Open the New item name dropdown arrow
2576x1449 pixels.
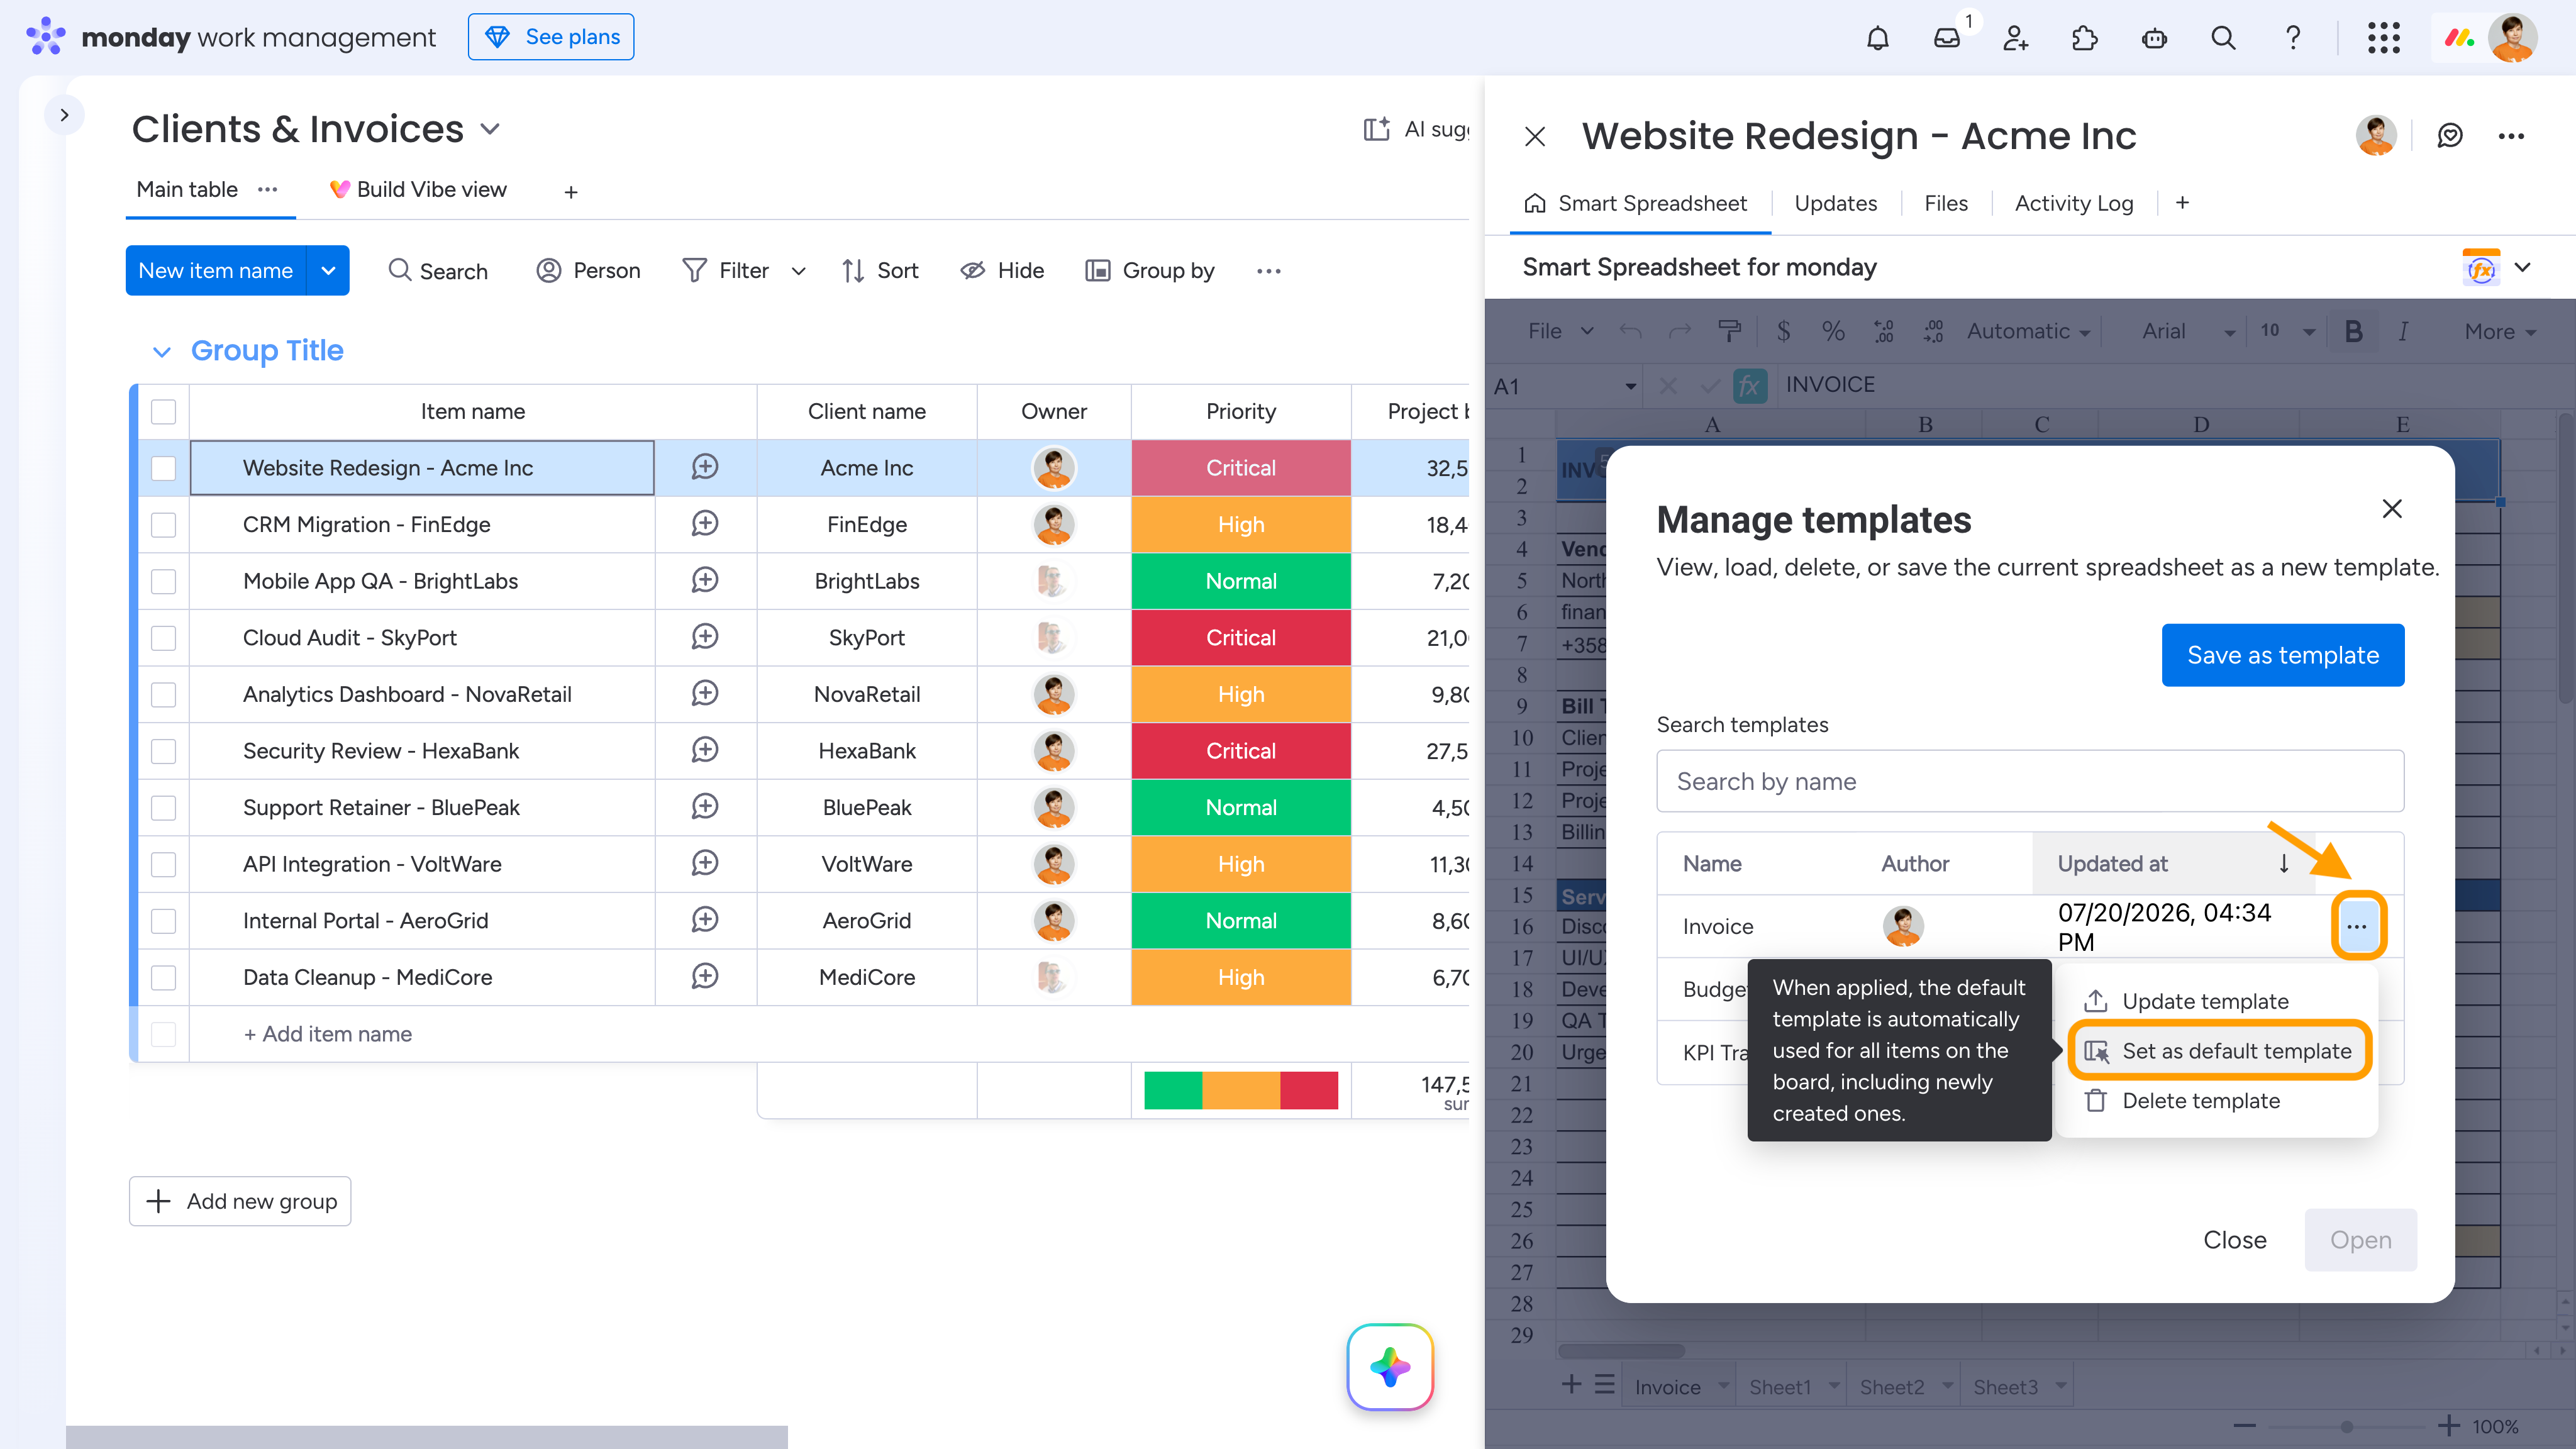[328, 270]
